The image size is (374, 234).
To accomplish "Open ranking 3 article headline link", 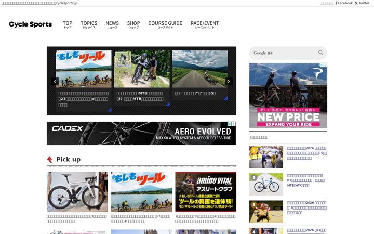I will point(307,207).
